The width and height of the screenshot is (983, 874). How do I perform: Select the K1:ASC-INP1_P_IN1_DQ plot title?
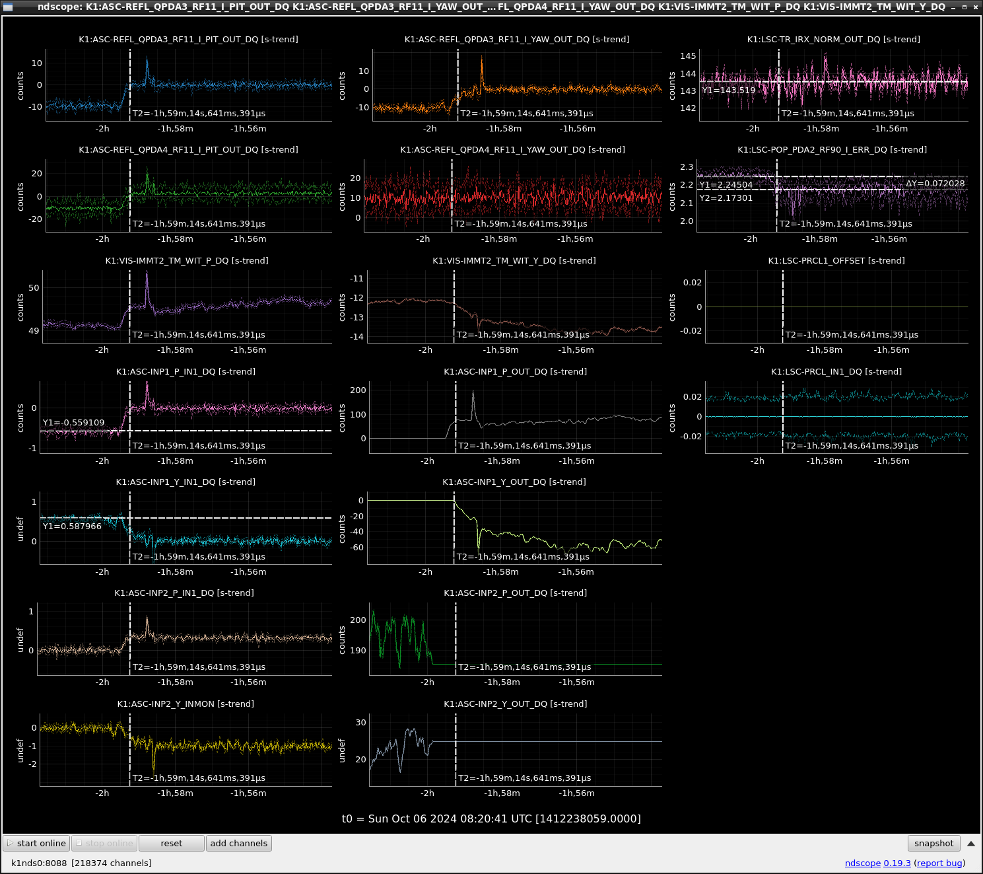click(x=186, y=372)
